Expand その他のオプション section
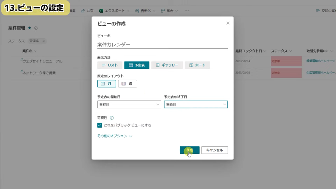 pyautogui.click(x=115, y=136)
